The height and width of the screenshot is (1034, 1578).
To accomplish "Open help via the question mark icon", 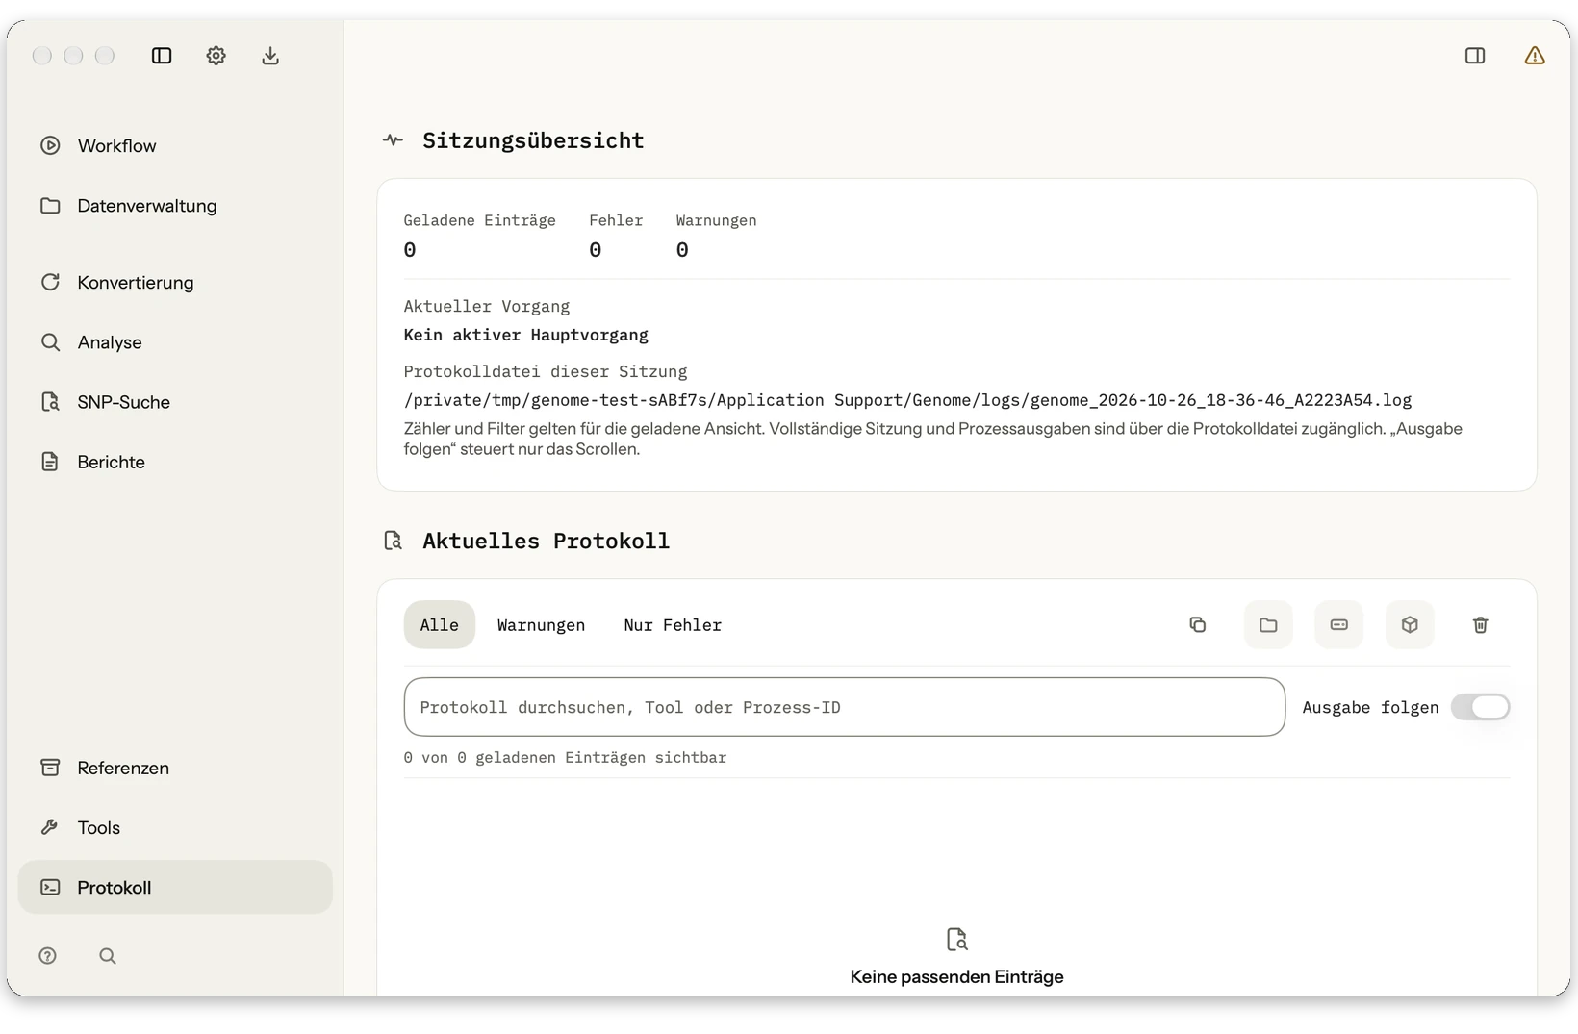I will (x=48, y=956).
